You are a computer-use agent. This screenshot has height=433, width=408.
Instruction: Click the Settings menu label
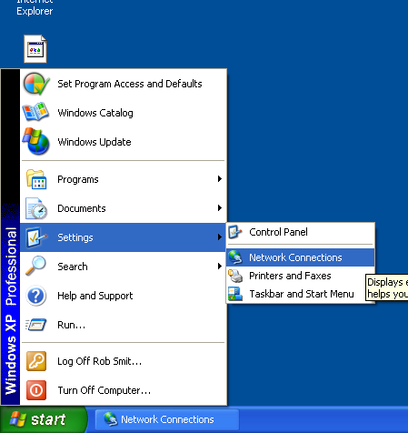[75, 237]
